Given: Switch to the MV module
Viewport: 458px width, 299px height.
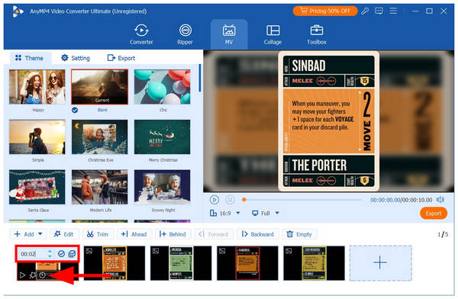Looking at the screenshot, I should (x=229, y=34).
